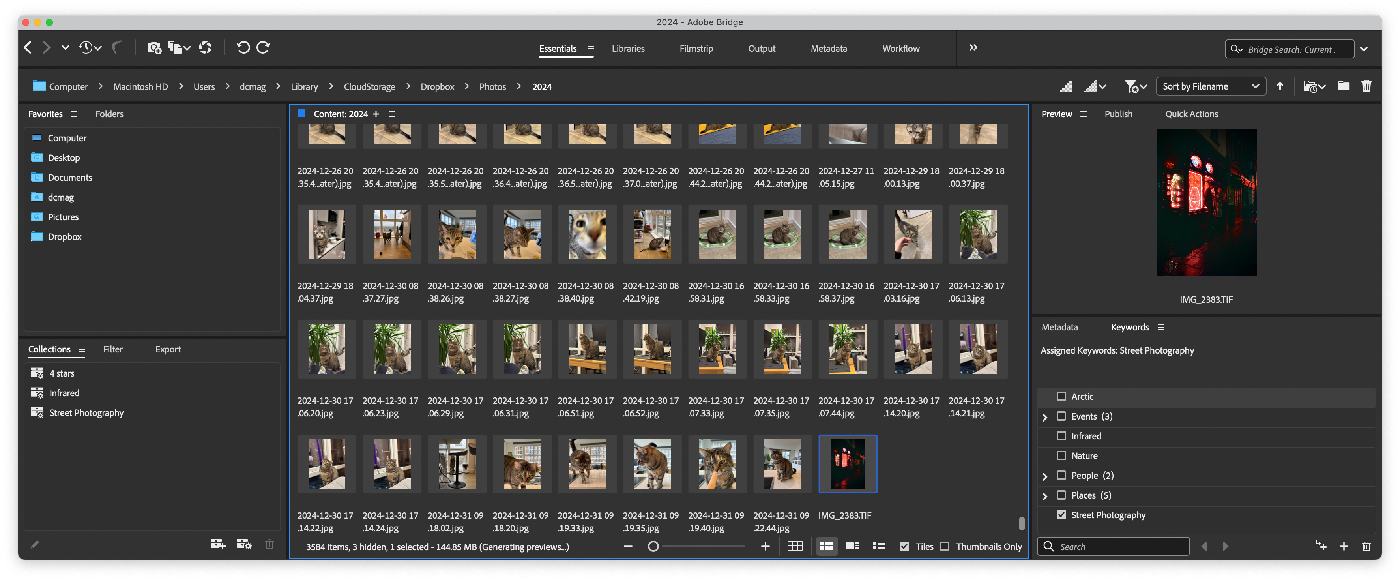Click the Rotate 90° counterclockwise icon
1400x581 pixels.
[x=243, y=48]
